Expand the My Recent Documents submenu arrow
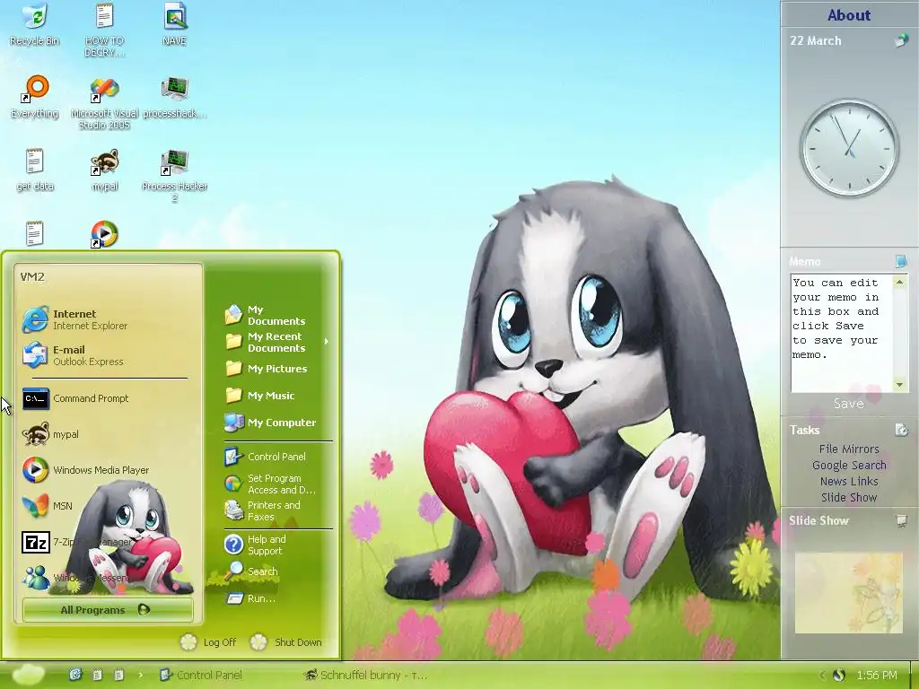The width and height of the screenshot is (919, 689). tap(326, 342)
